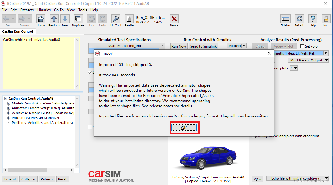333x185 pixels.
Task: Click the Video + Plot button
Action: click(283, 46)
